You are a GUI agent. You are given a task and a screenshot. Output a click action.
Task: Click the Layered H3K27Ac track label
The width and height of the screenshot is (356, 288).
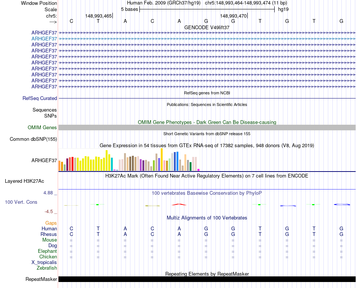tap(24, 181)
